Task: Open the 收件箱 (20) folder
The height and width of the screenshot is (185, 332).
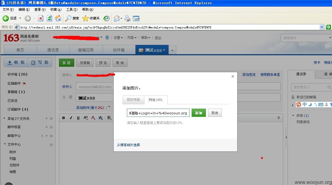Action: point(18,74)
